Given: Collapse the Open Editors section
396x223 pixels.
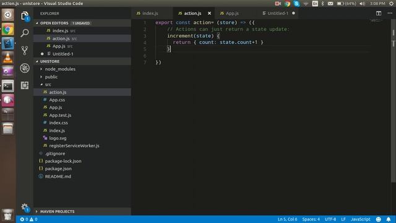Looking at the screenshot, I should coord(82,23).
